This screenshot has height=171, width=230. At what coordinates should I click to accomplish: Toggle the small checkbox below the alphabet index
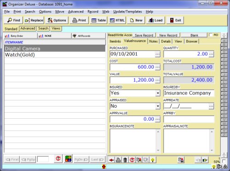pyautogui.click(x=224, y=161)
